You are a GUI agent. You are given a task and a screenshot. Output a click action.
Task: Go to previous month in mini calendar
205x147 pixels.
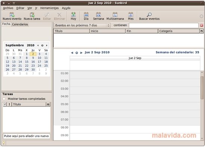click(x=38, y=45)
